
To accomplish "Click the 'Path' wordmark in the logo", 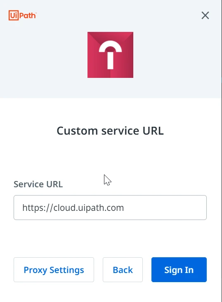I will (x=28, y=15).
